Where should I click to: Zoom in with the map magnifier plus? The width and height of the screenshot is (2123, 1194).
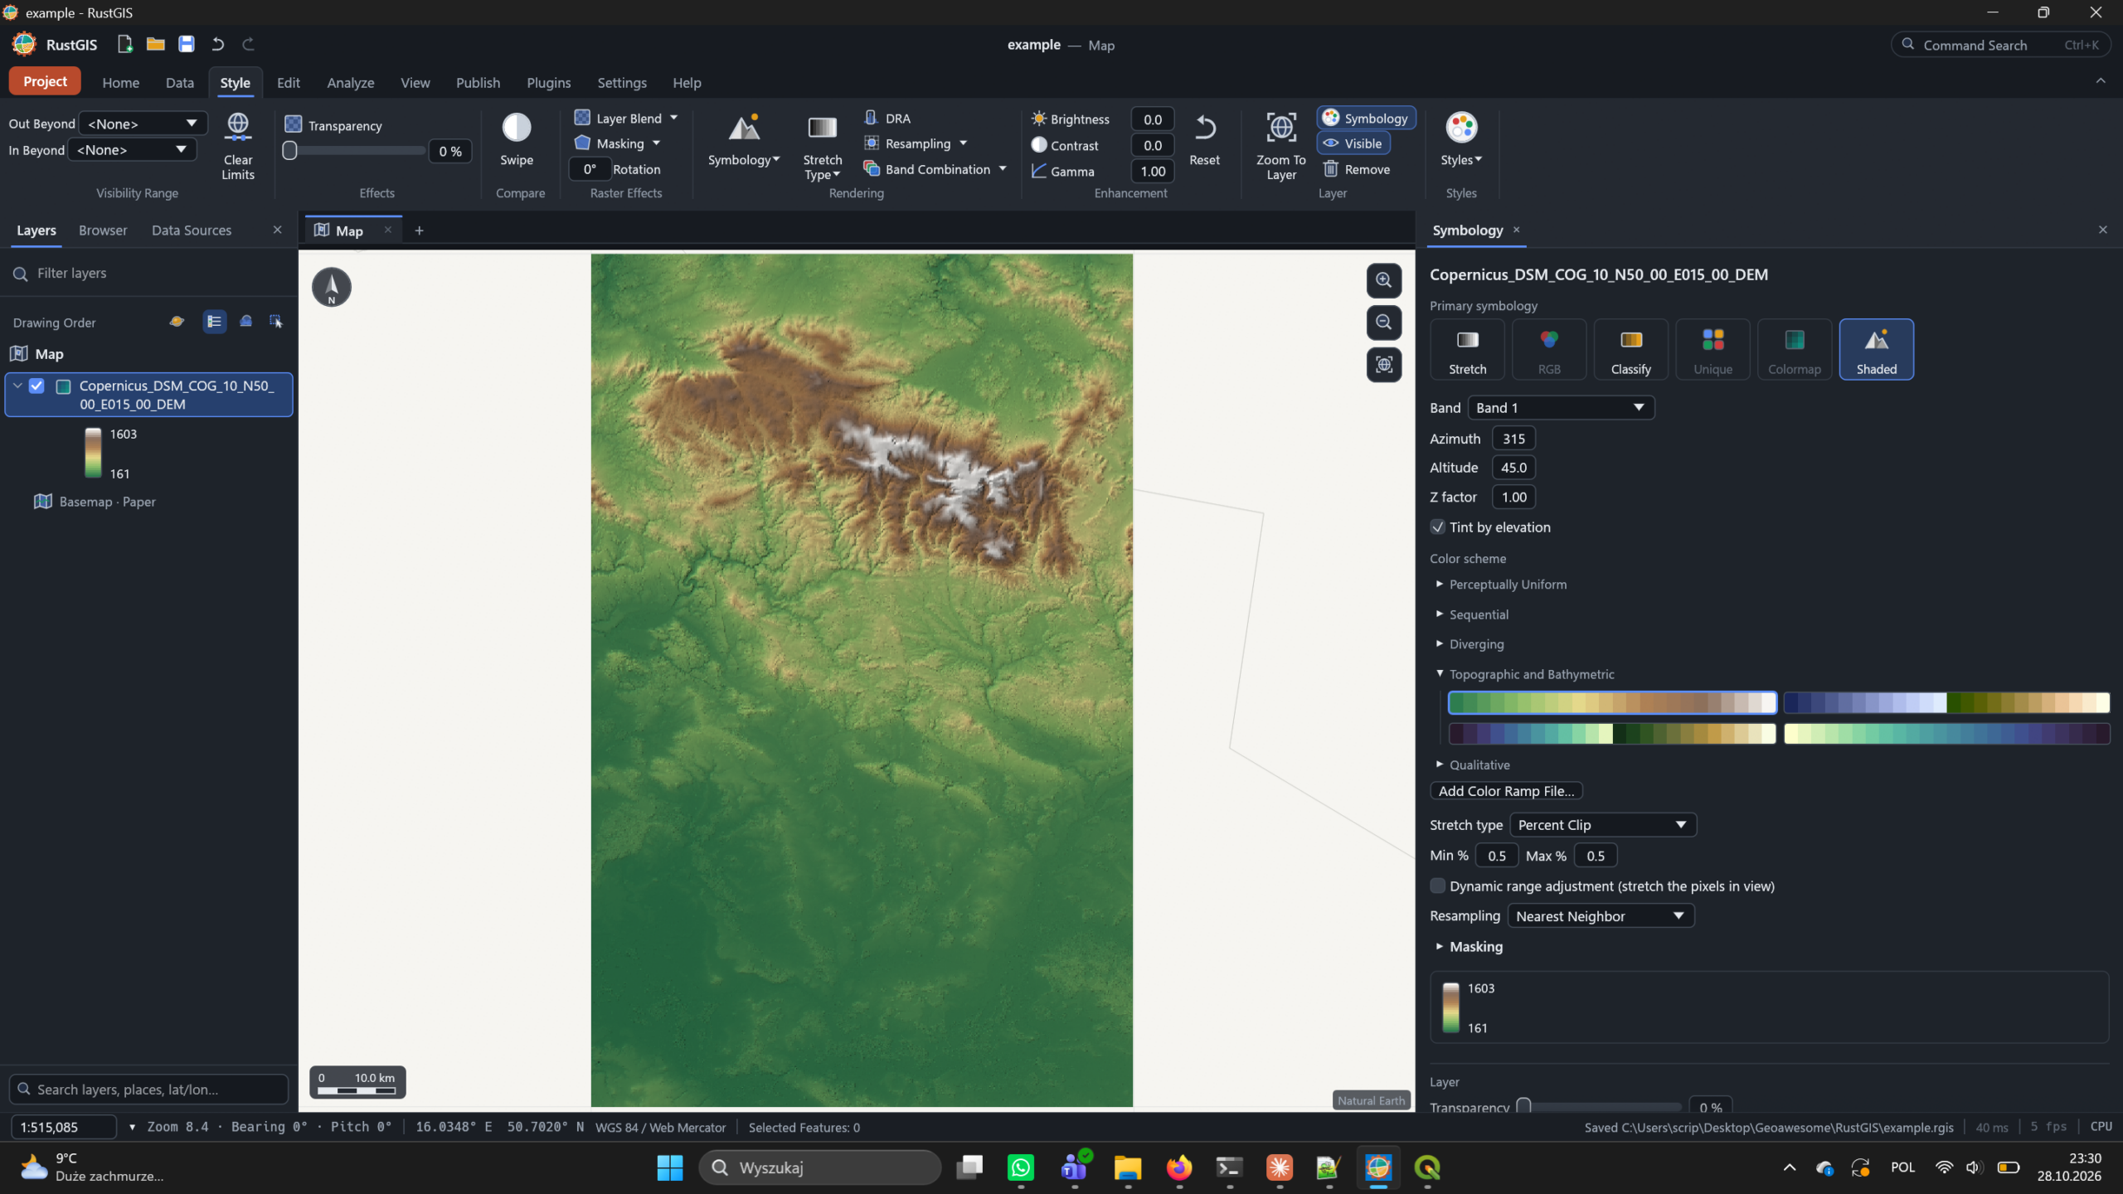[x=1384, y=280]
